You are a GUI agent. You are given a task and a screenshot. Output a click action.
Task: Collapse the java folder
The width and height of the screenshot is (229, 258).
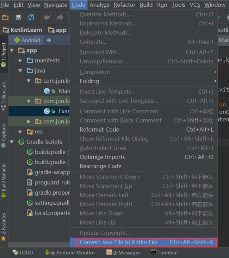tap(20, 71)
